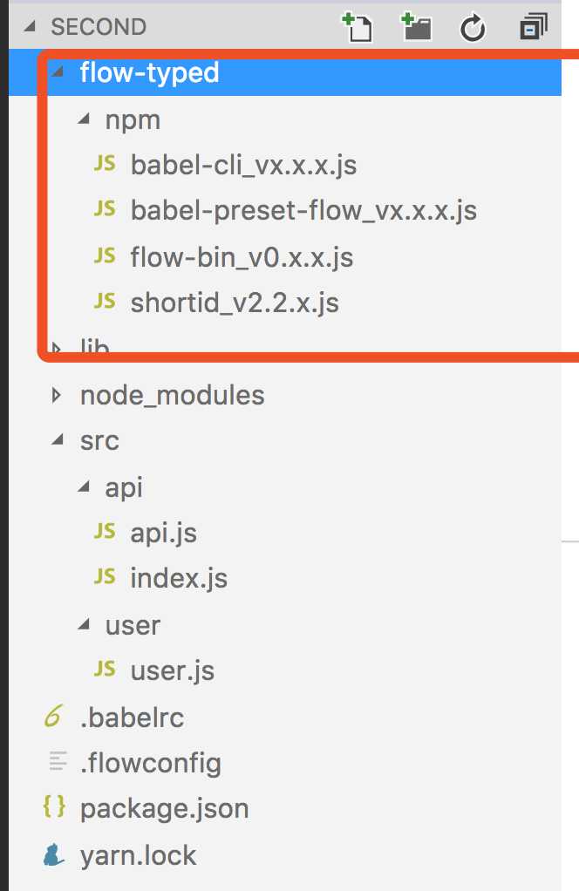Viewport: 579px width, 891px height.
Task: Collapse the SECOND project section
Action: [32, 28]
